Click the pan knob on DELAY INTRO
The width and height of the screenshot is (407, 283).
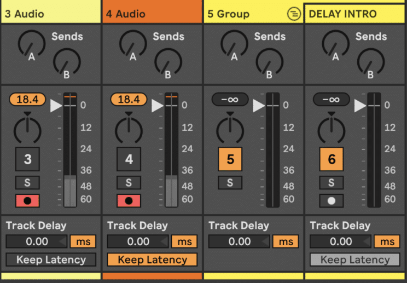332,130
